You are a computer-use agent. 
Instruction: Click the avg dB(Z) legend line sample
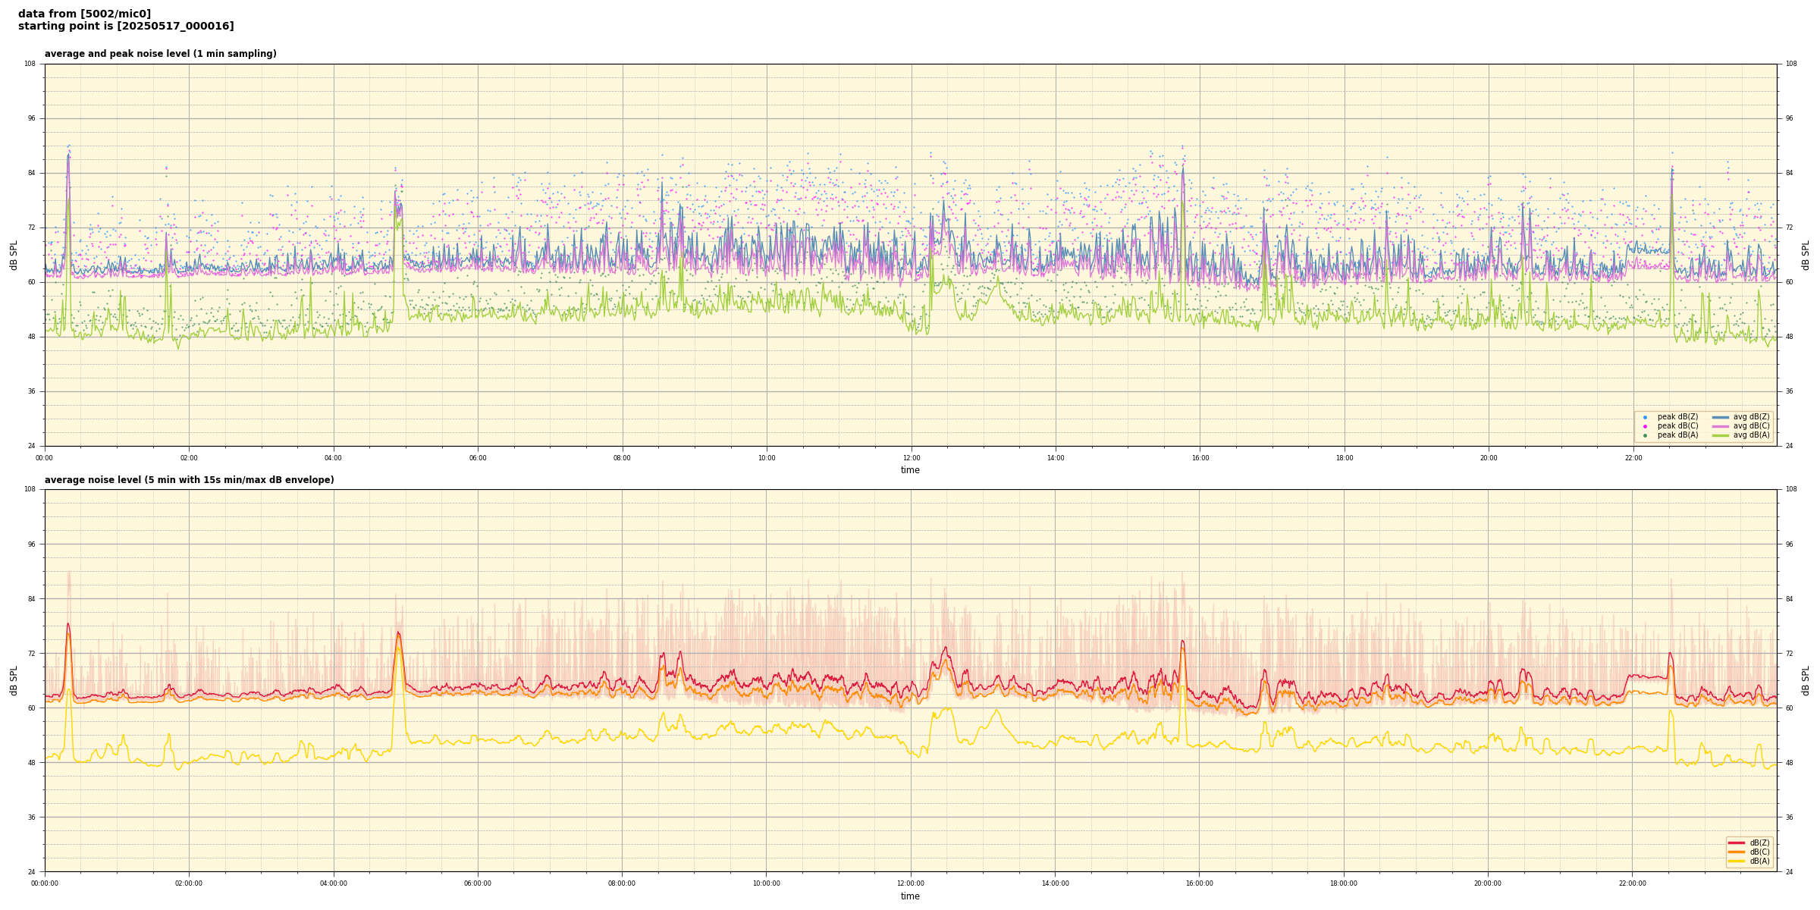1721,417
